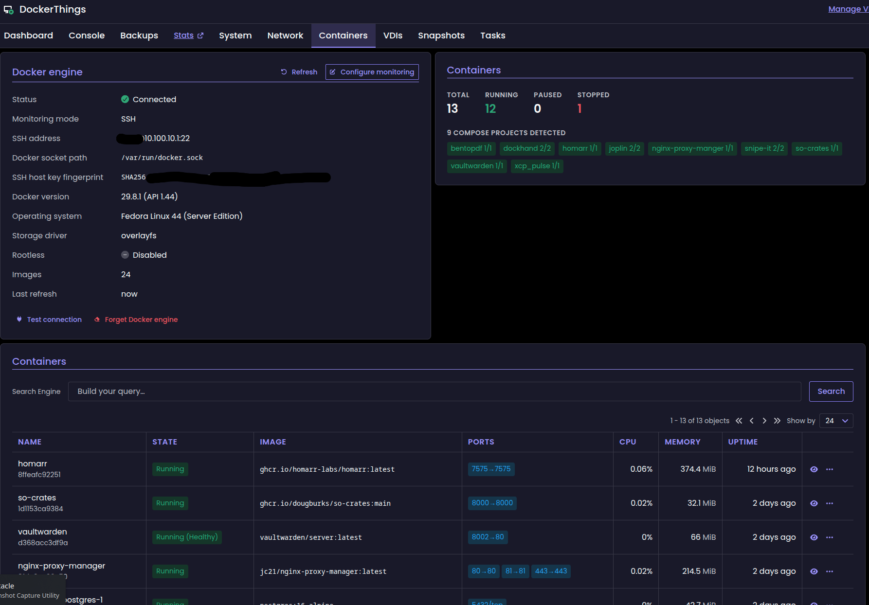Select the VDIs tab
Screen dimensions: 869x605
tap(393, 36)
